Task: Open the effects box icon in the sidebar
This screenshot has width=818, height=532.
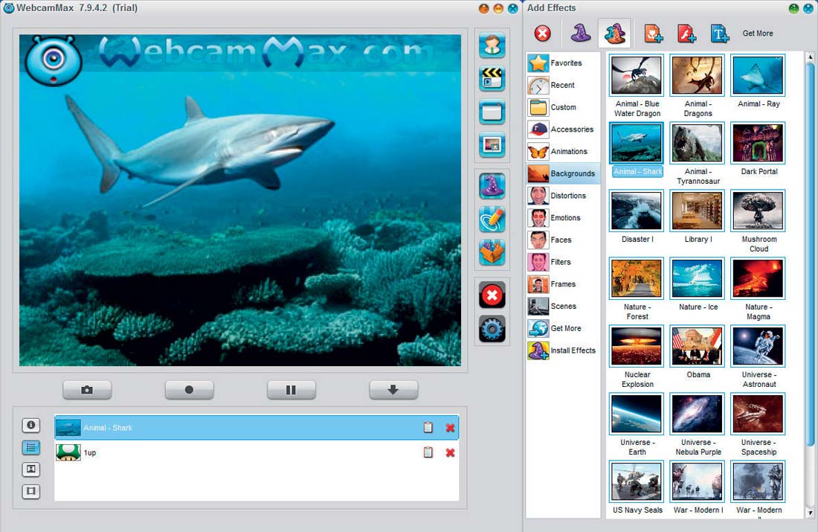Action: click(x=492, y=252)
